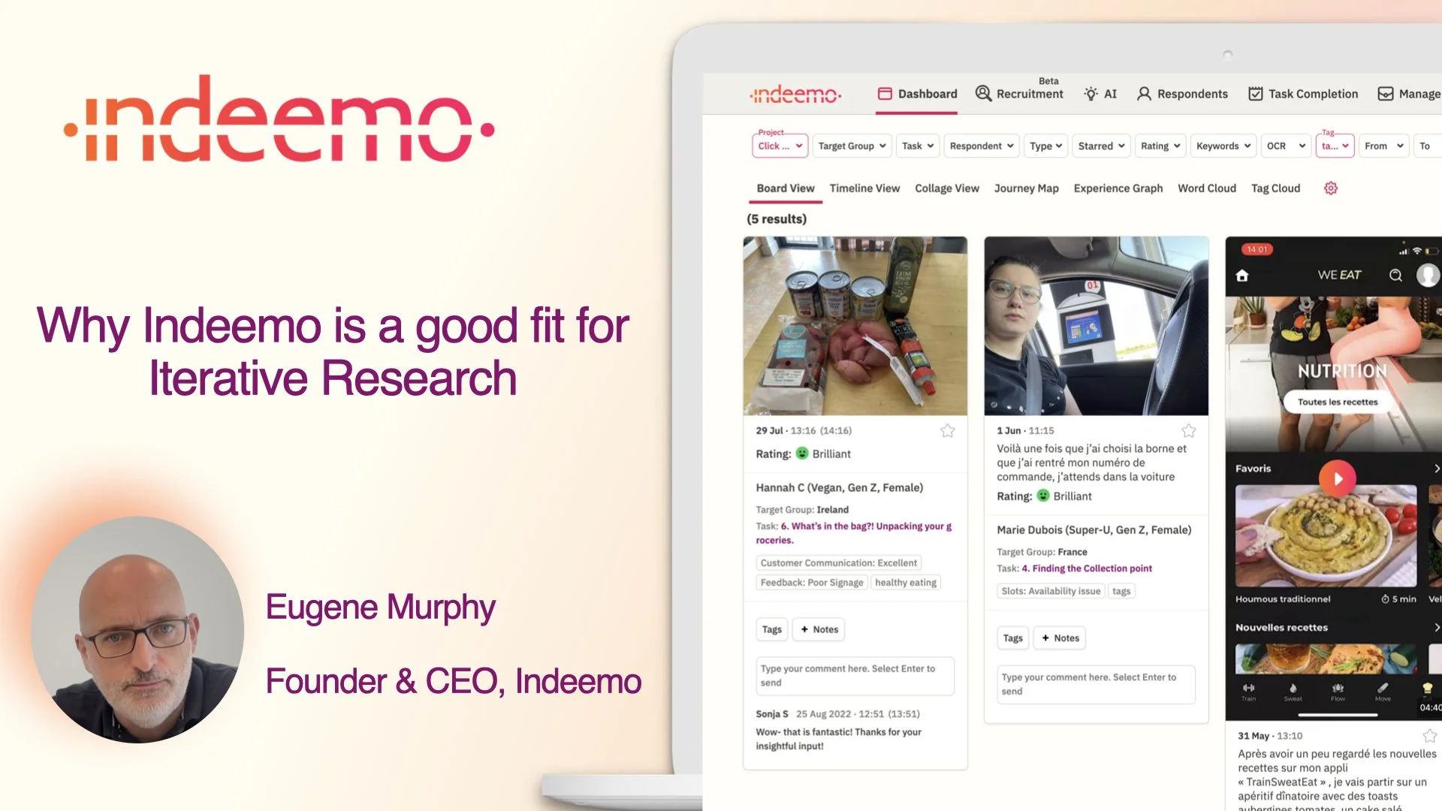Click the home icon in WE EAT app
The image size is (1442, 811).
click(x=1242, y=276)
